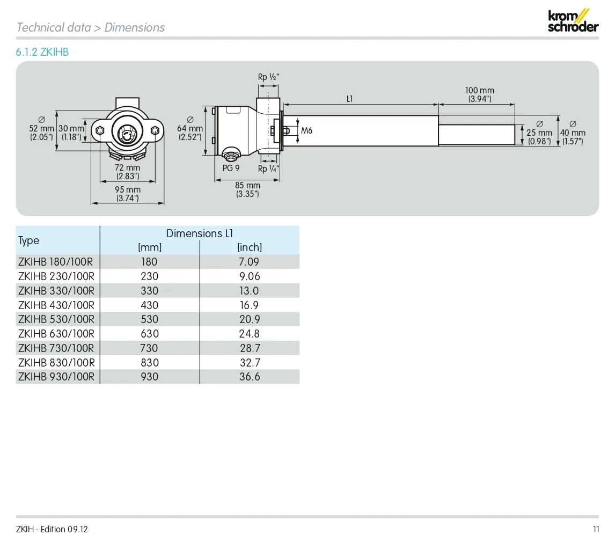Click the M6 bolt label in diagram
This screenshot has width=615, height=542.
point(306,131)
